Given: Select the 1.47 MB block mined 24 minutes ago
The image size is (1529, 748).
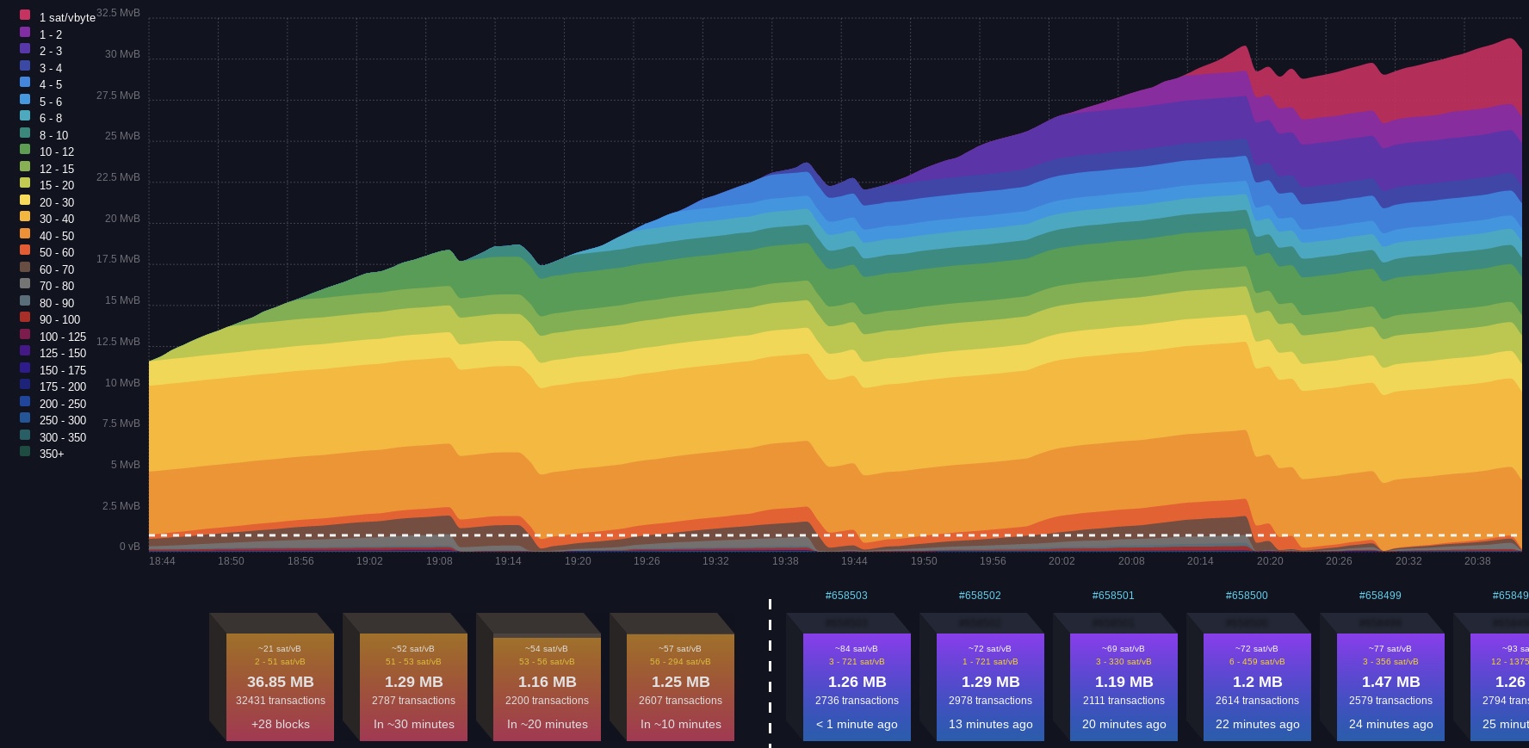Looking at the screenshot, I should coord(1390,687).
